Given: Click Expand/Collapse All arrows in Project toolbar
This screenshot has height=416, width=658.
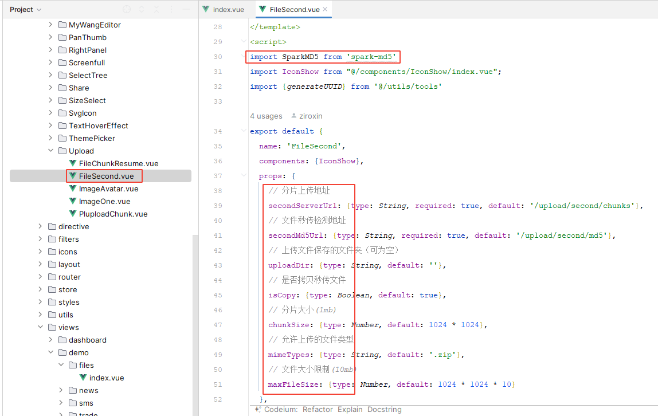Looking at the screenshot, I should pyautogui.click(x=142, y=9).
